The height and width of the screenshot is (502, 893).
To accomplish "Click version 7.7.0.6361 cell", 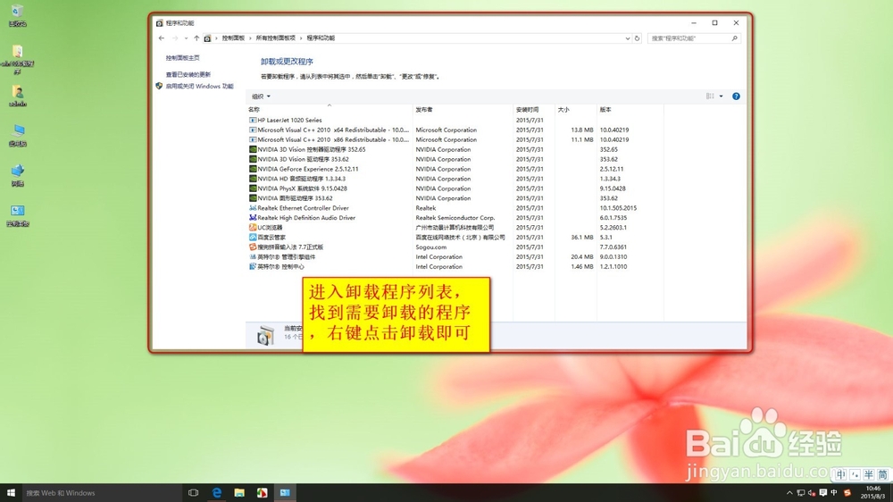I will (613, 247).
